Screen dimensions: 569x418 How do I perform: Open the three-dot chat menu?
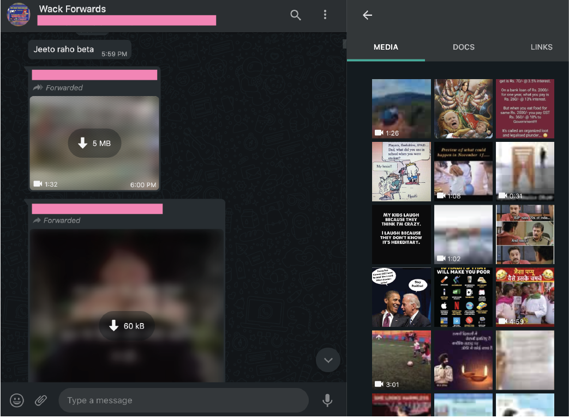(325, 15)
